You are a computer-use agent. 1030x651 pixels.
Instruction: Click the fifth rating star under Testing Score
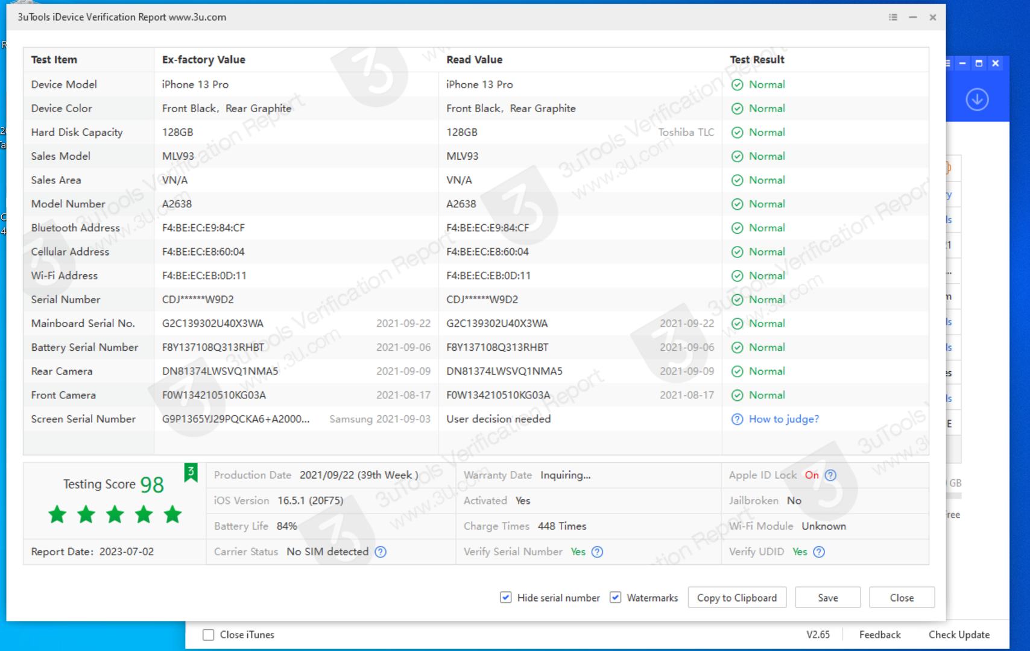tap(172, 514)
